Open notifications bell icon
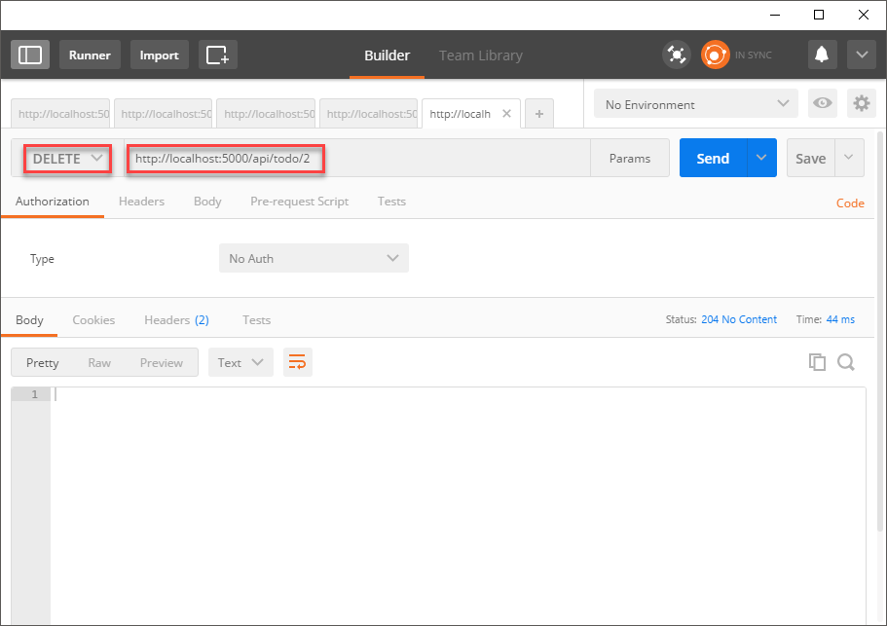This screenshot has height=626, width=887. 823,55
